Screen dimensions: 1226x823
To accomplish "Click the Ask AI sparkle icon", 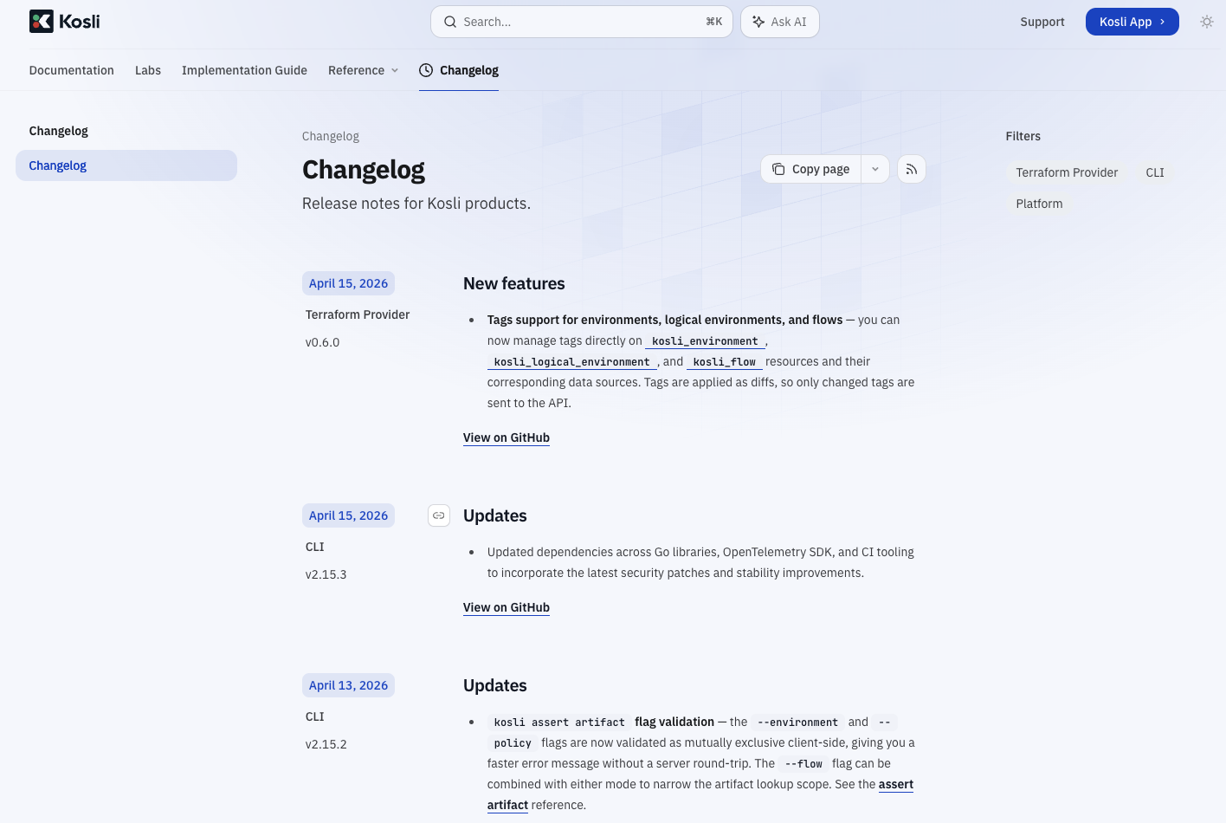I will pos(757,21).
